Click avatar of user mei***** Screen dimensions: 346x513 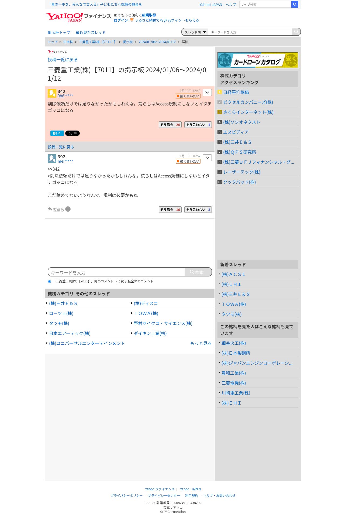(x=52, y=159)
